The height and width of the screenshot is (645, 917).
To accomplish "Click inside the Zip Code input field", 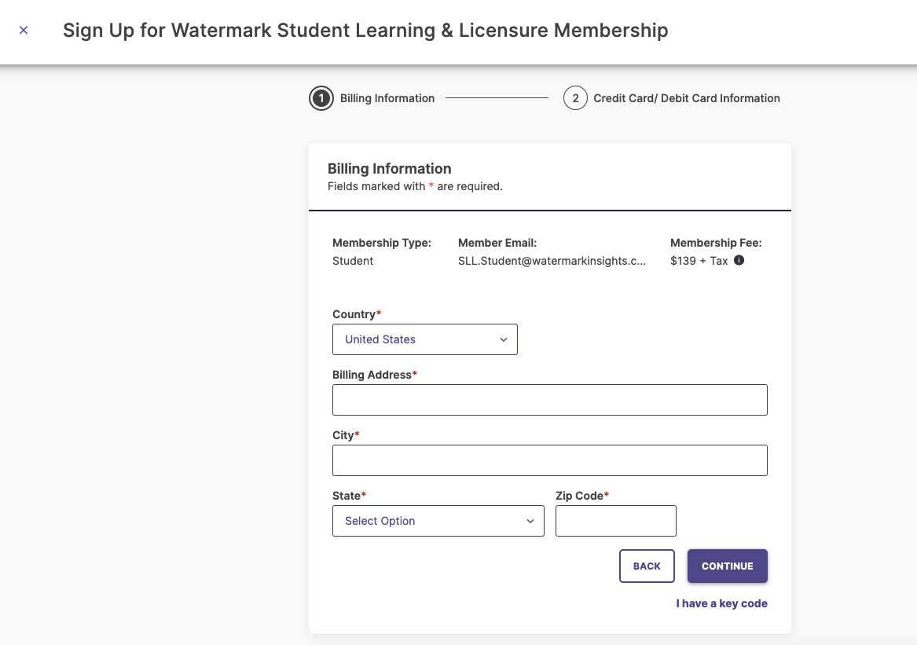I will point(615,521).
